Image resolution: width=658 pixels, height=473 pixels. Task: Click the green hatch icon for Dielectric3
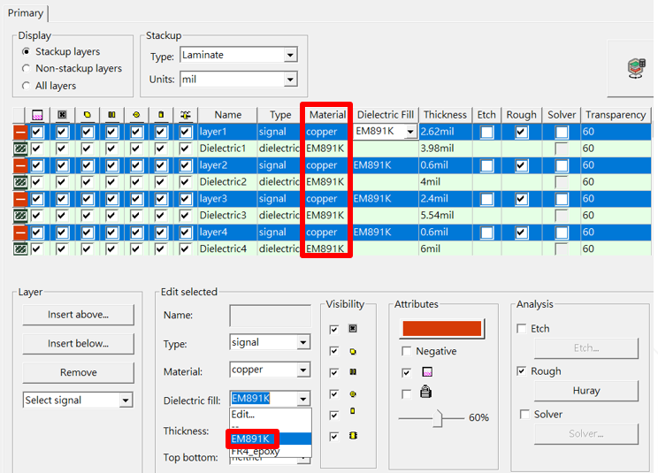pos(20,216)
